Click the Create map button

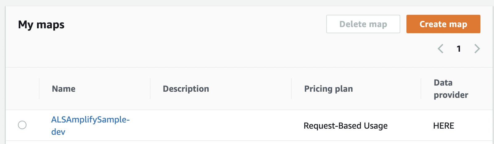443,24
